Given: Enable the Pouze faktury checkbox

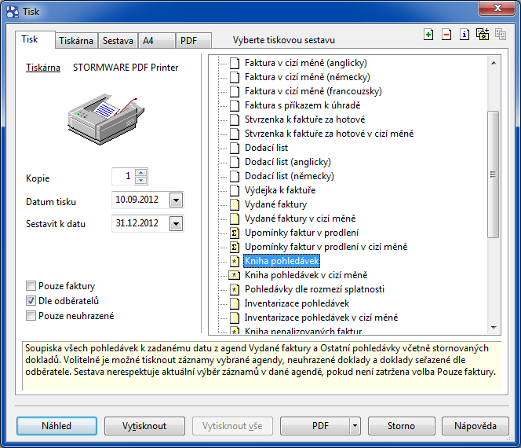Looking at the screenshot, I should click(31, 286).
